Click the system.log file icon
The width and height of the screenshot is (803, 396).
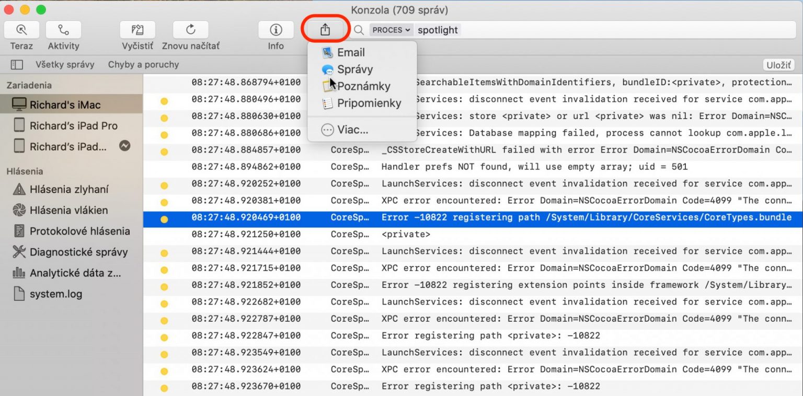coord(19,294)
